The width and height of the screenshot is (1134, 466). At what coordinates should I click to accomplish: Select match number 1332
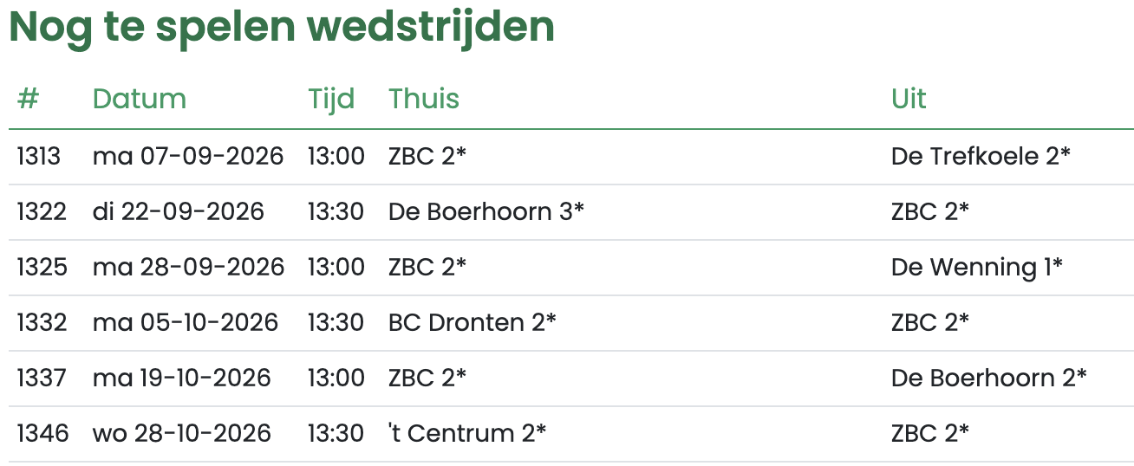click(x=42, y=322)
